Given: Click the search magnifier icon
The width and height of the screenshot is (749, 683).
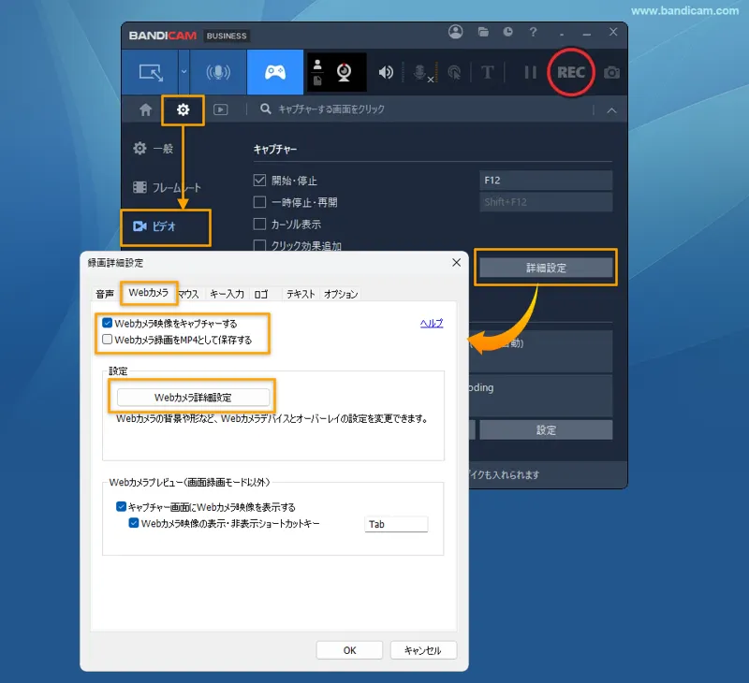Looking at the screenshot, I should (266, 109).
